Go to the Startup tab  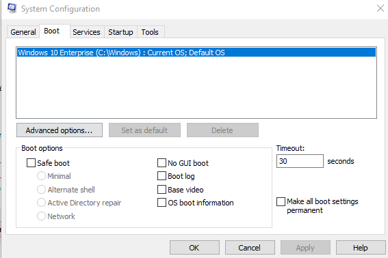pyautogui.click(x=120, y=32)
